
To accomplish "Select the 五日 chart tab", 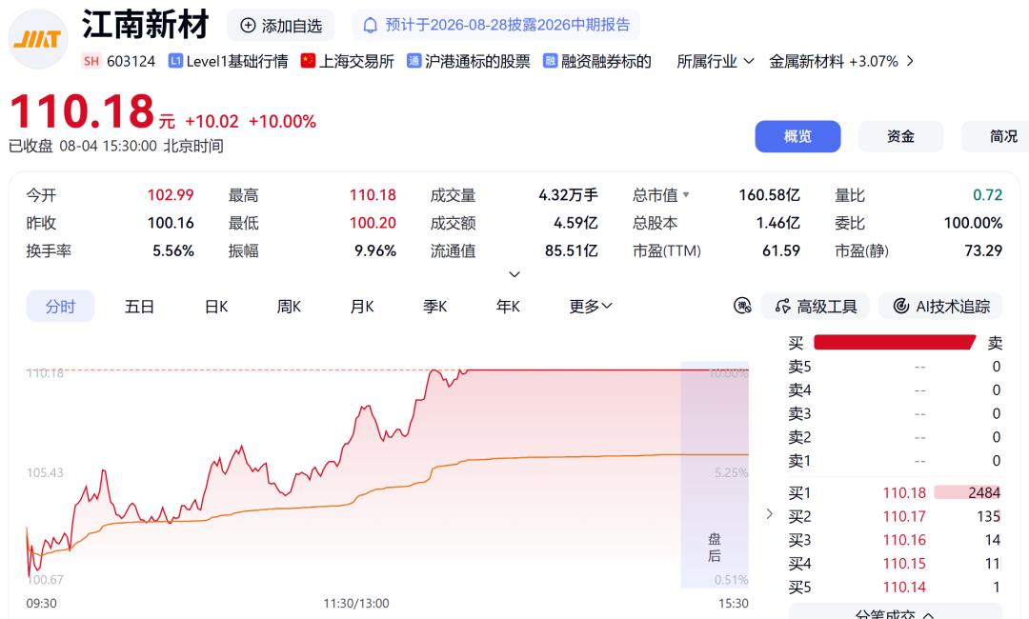I will click(139, 307).
